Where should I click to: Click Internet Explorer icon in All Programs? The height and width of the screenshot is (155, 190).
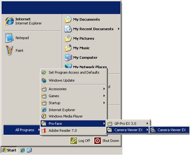click(x=44, y=110)
